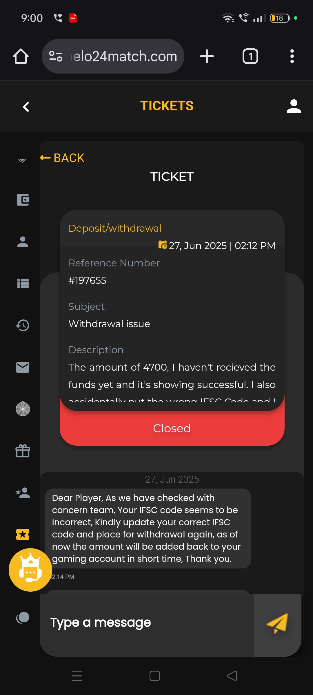Open the account avatar in header
Image resolution: width=313 pixels, height=695 pixels.
294,106
